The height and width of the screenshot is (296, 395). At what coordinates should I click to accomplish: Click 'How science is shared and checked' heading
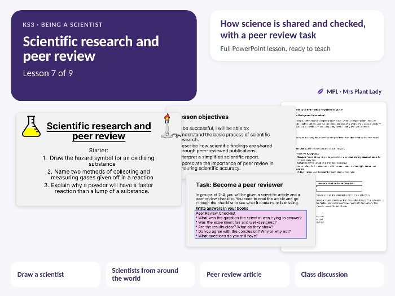point(293,29)
